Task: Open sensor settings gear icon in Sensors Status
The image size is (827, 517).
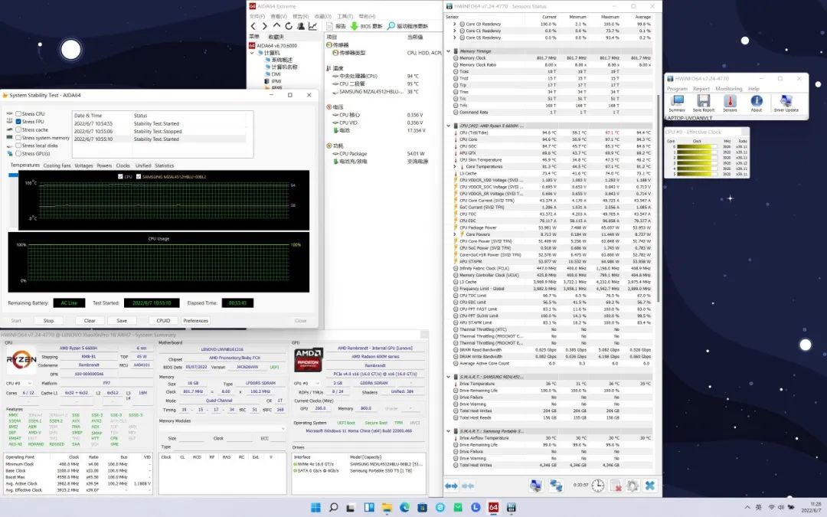Action: [x=633, y=486]
